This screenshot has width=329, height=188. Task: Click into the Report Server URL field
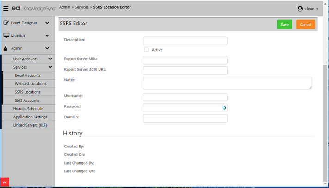point(185,60)
